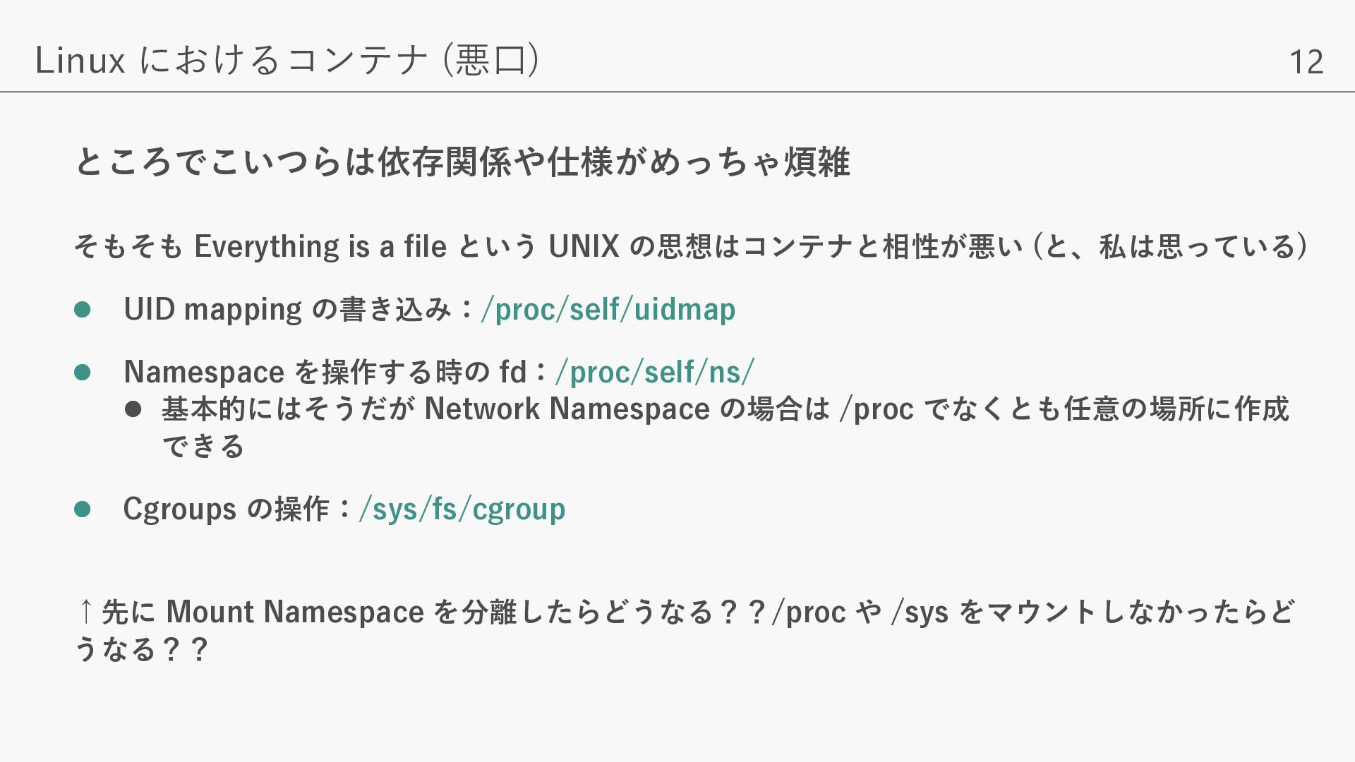Screen dimensions: 1355x762
Task: Click the wrapped "できる" sub-bullet line
Action: (x=203, y=447)
